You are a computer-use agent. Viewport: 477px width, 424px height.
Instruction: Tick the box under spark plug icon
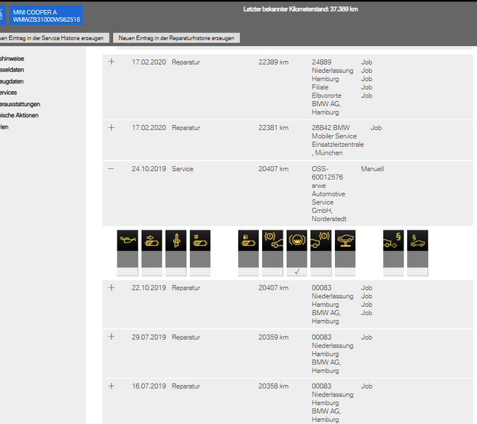pos(176,271)
